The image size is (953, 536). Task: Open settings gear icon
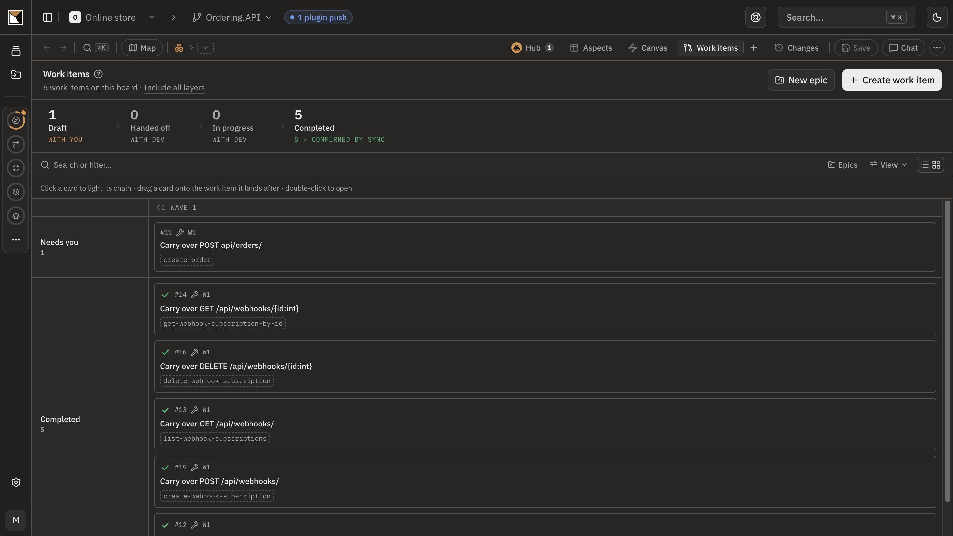(16, 482)
